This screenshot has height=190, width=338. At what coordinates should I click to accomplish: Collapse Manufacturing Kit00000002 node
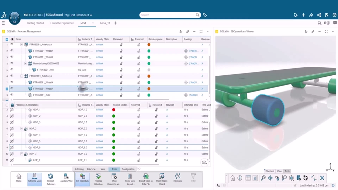click(26, 63)
